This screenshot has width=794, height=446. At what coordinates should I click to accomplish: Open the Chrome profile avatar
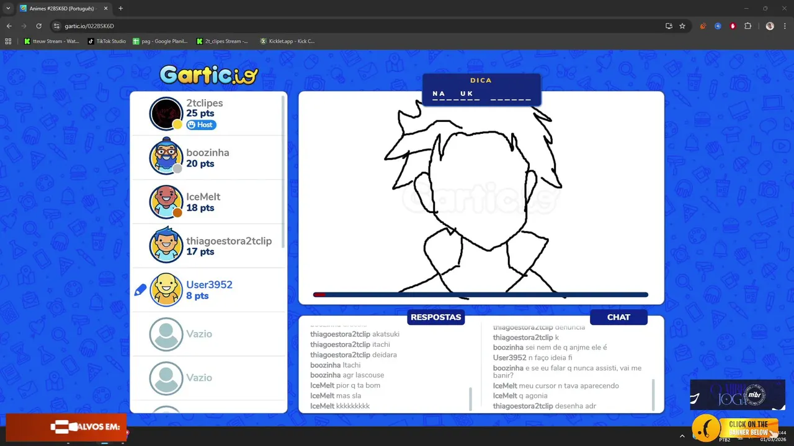tap(770, 26)
